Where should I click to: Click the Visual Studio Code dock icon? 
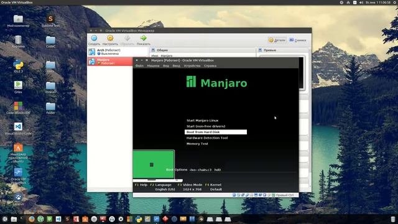point(58,219)
